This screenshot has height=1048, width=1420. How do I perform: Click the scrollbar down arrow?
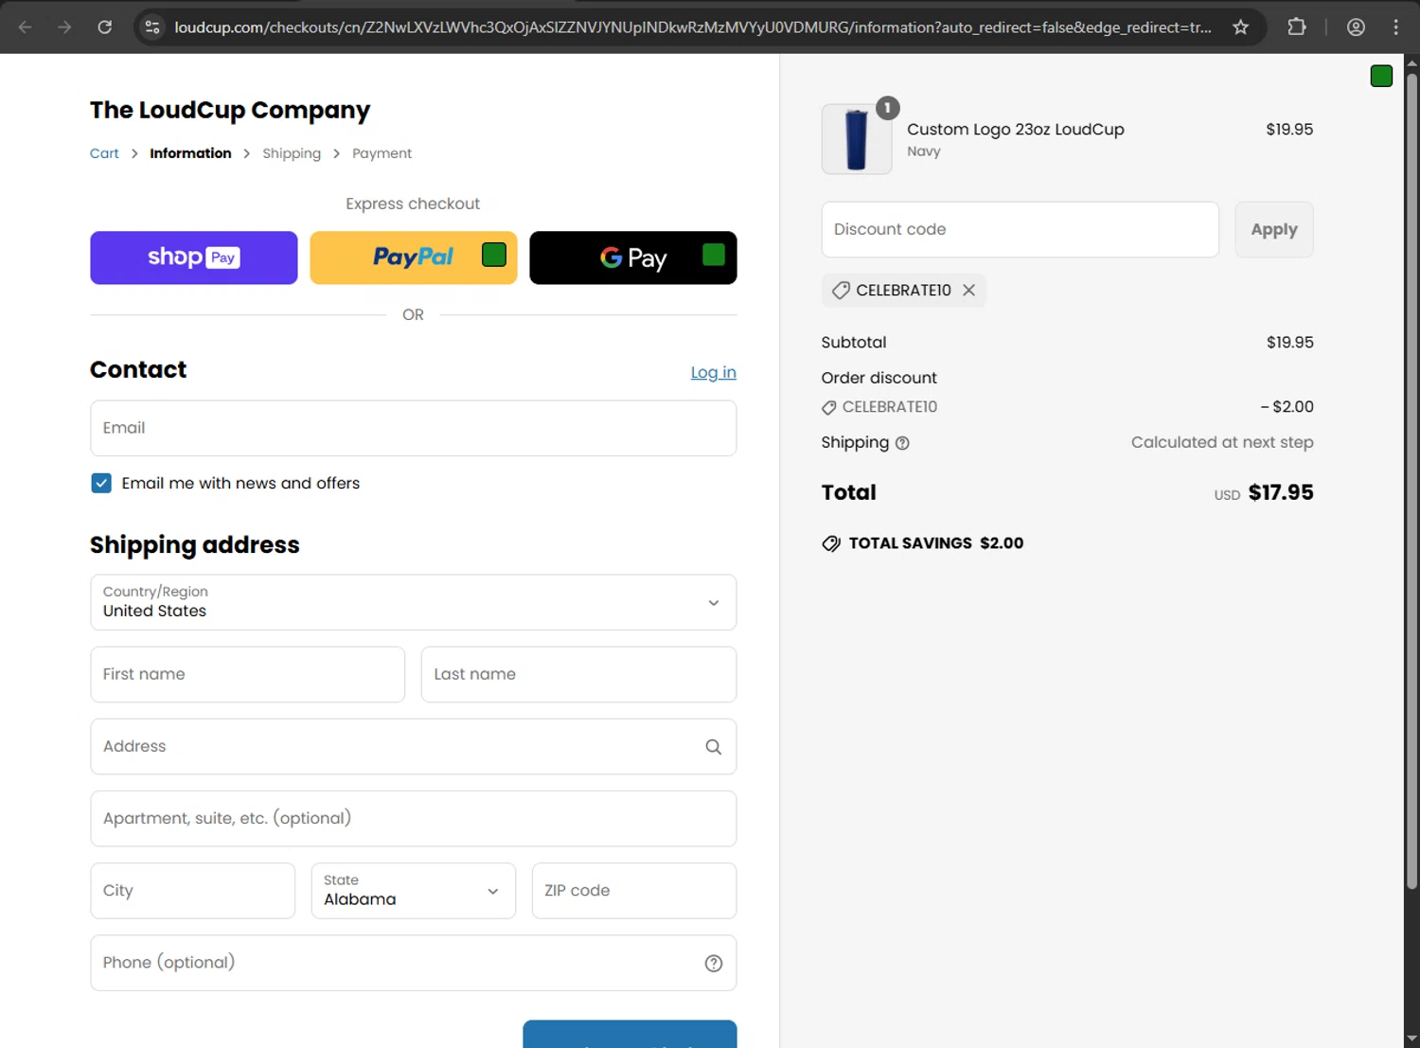click(x=1411, y=1039)
